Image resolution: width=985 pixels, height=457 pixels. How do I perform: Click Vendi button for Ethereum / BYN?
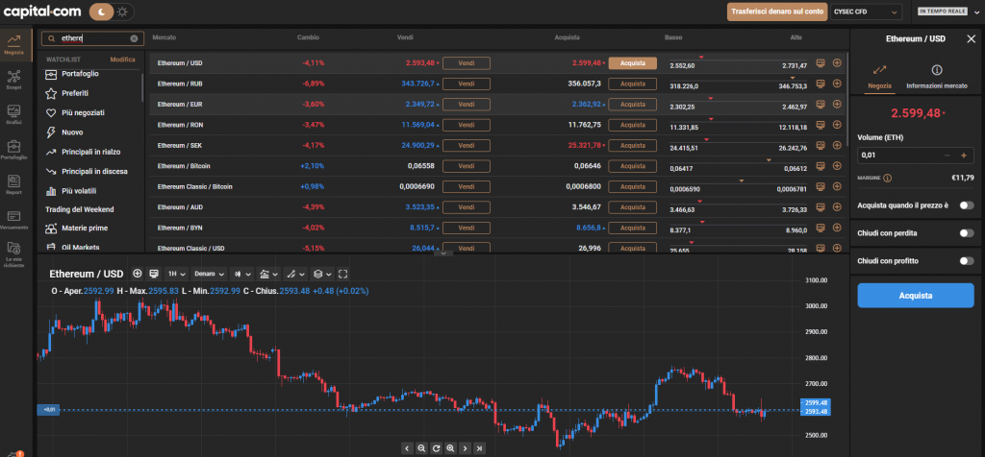pos(467,228)
